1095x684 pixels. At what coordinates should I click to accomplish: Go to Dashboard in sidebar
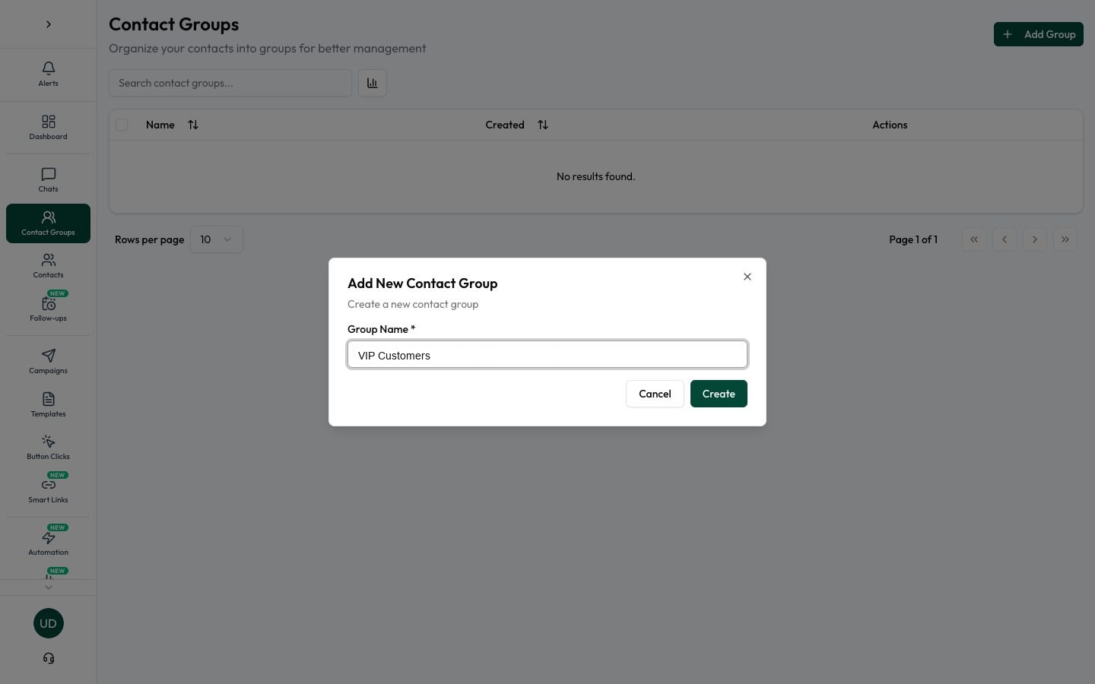click(x=48, y=127)
